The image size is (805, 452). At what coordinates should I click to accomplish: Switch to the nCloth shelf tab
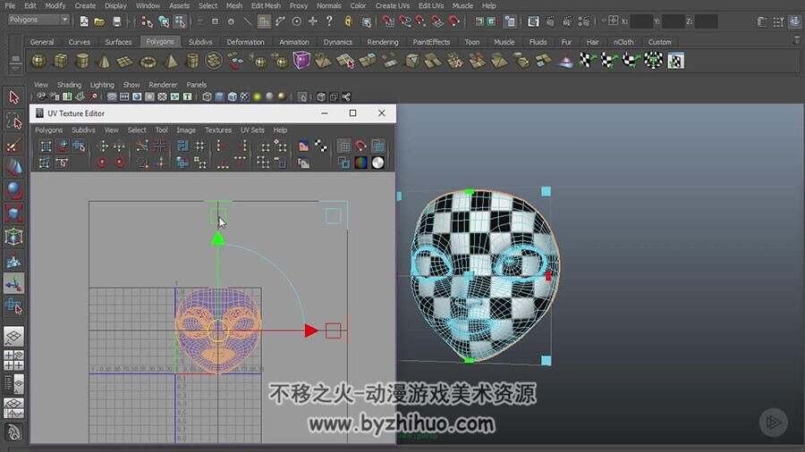coord(623,42)
